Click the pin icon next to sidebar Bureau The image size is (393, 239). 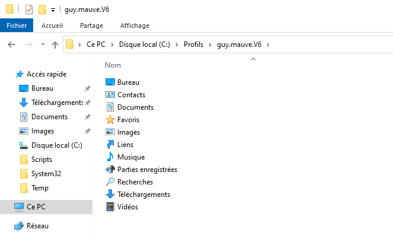click(x=88, y=88)
